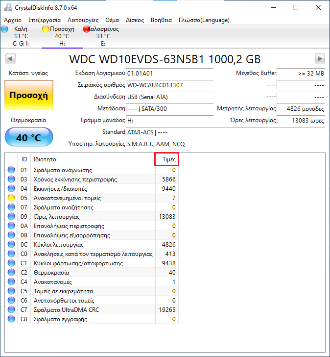Click the serial number field WD-WCAU4C013307
The width and height of the screenshot is (330, 357).
click(x=169, y=85)
